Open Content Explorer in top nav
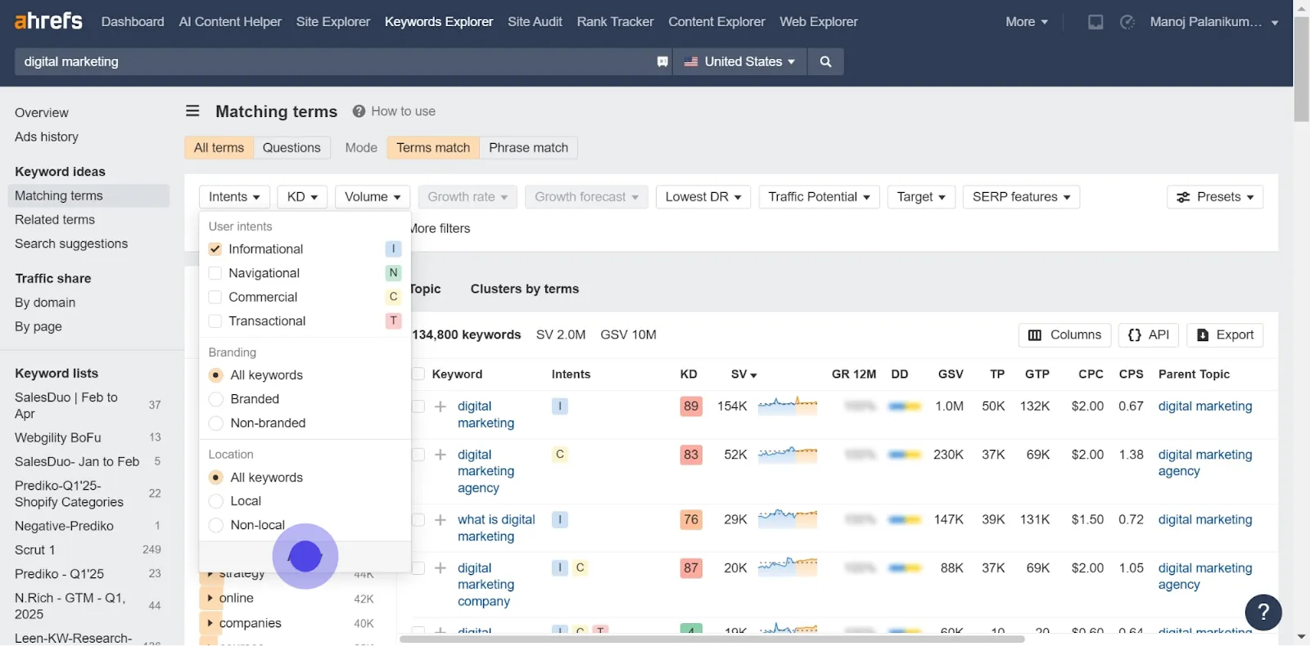This screenshot has width=1310, height=646. coord(716,22)
